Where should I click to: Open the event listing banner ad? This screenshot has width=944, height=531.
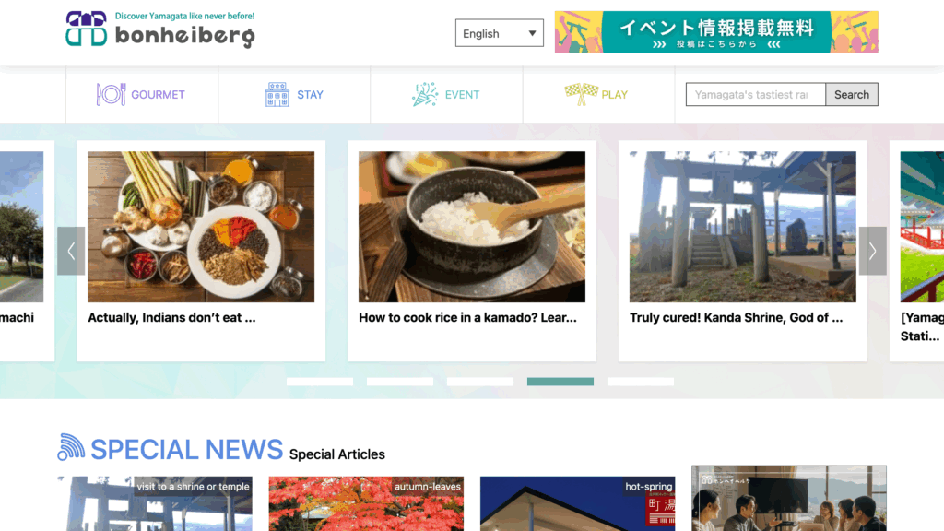[x=716, y=32]
